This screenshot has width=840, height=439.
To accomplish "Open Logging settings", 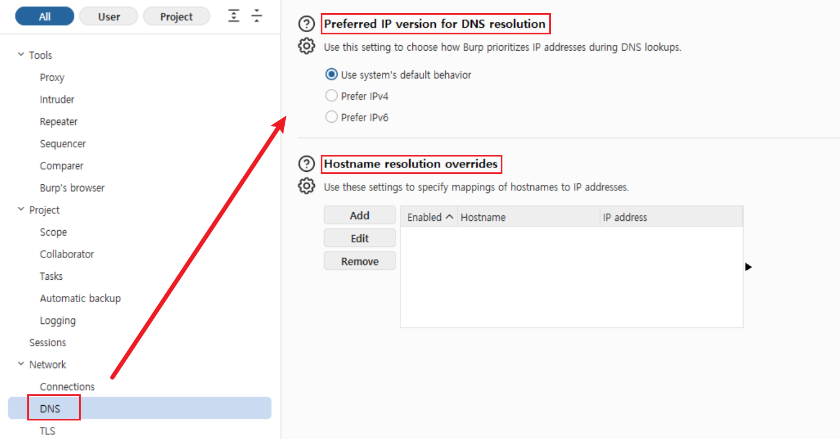I will pos(57,321).
